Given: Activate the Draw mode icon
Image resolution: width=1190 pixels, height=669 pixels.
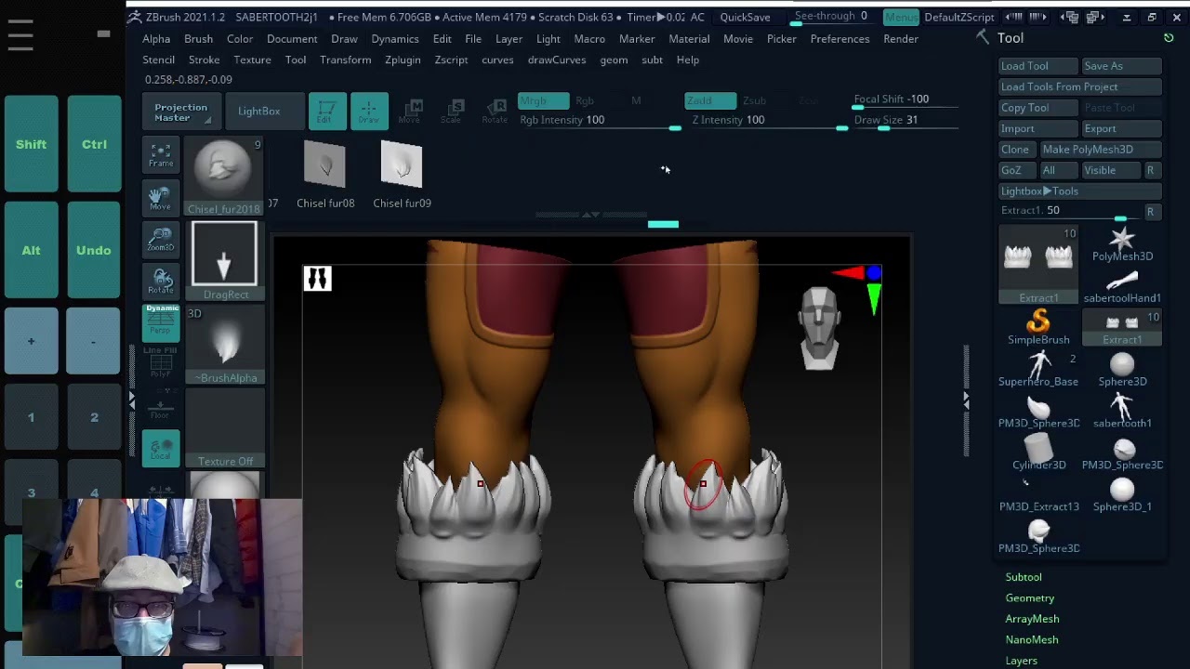Looking at the screenshot, I should click(369, 111).
